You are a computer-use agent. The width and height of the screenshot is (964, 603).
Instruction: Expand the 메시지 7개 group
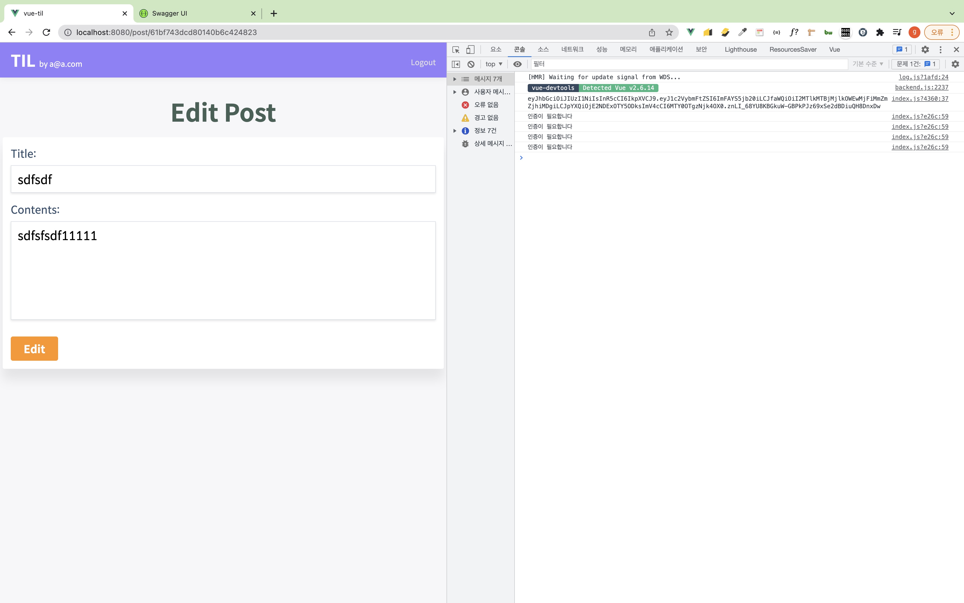[x=455, y=79]
